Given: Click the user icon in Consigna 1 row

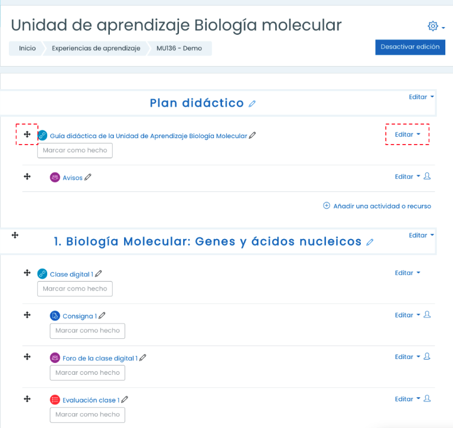Looking at the screenshot, I should coord(427,315).
